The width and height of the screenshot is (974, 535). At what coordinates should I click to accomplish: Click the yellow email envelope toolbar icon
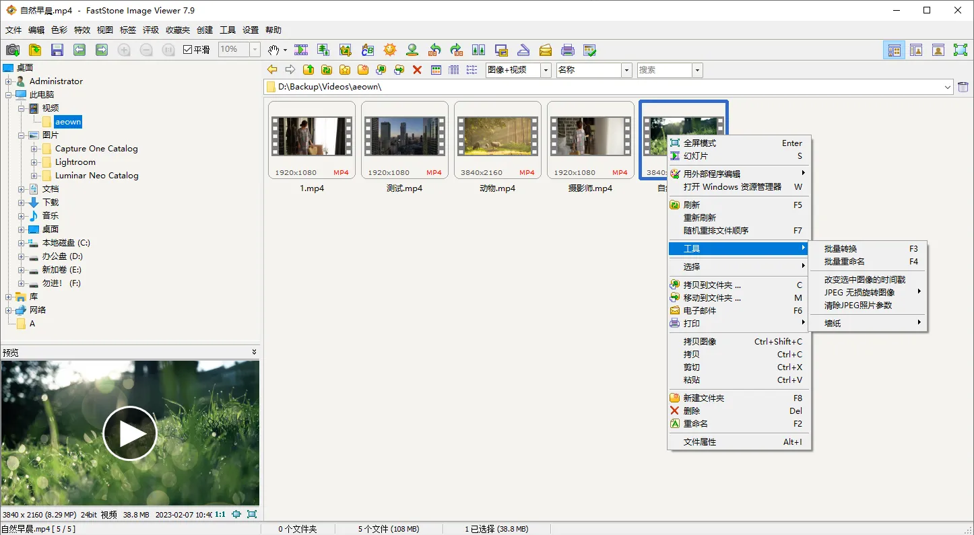coord(546,50)
